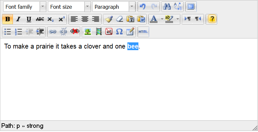Click the Undo arrow icon
258x132 pixels.
click(x=143, y=7)
